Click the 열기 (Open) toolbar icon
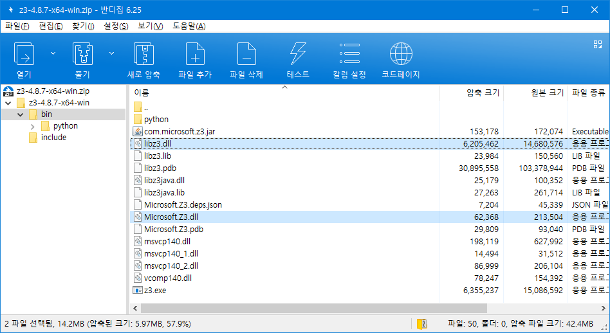Image resolution: width=610 pixels, height=333 pixels. click(24, 53)
